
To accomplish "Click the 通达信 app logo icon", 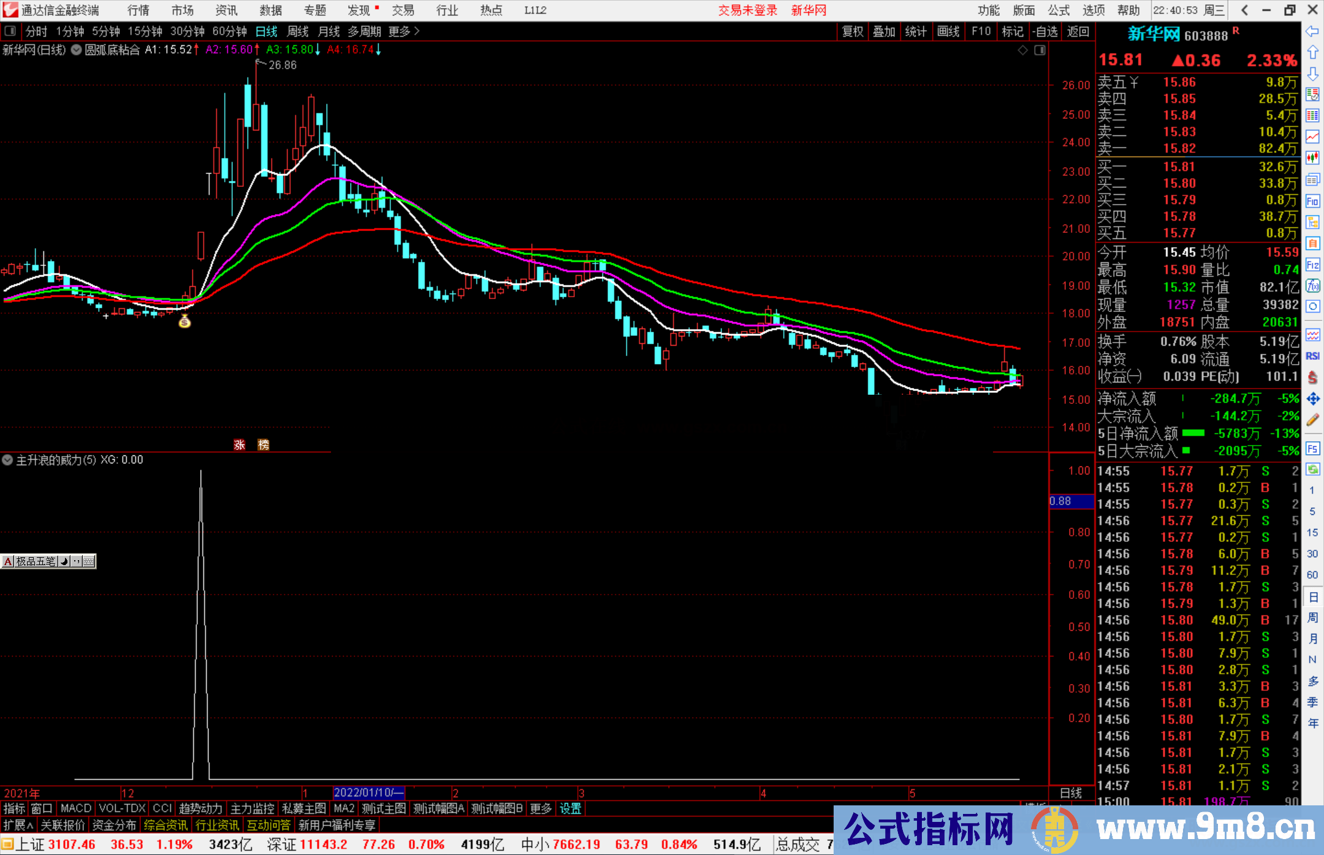I will (x=10, y=10).
